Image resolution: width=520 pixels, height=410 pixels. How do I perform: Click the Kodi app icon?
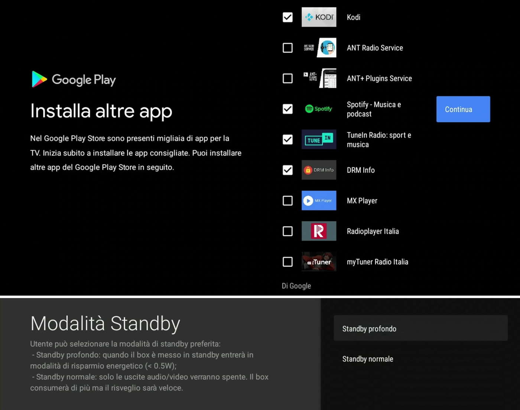[x=319, y=17]
